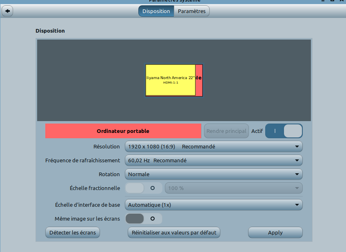This screenshot has height=252, width=346.
Task: Select the red laptop screen in the layout
Action: [x=199, y=80]
